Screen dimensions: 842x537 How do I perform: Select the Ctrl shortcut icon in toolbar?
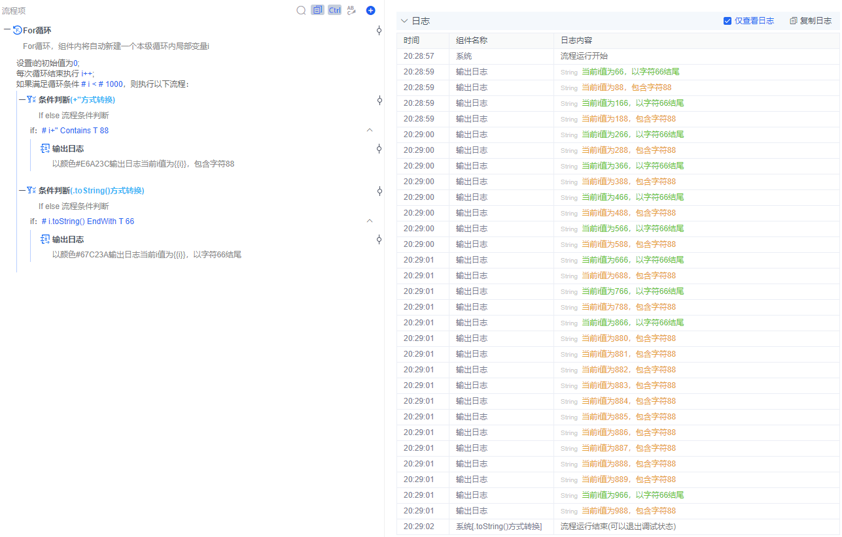pyautogui.click(x=334, y=10)
